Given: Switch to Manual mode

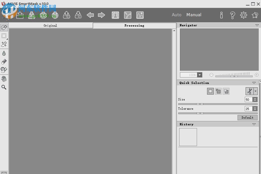Looking at the screenshot, I should 194,15.
